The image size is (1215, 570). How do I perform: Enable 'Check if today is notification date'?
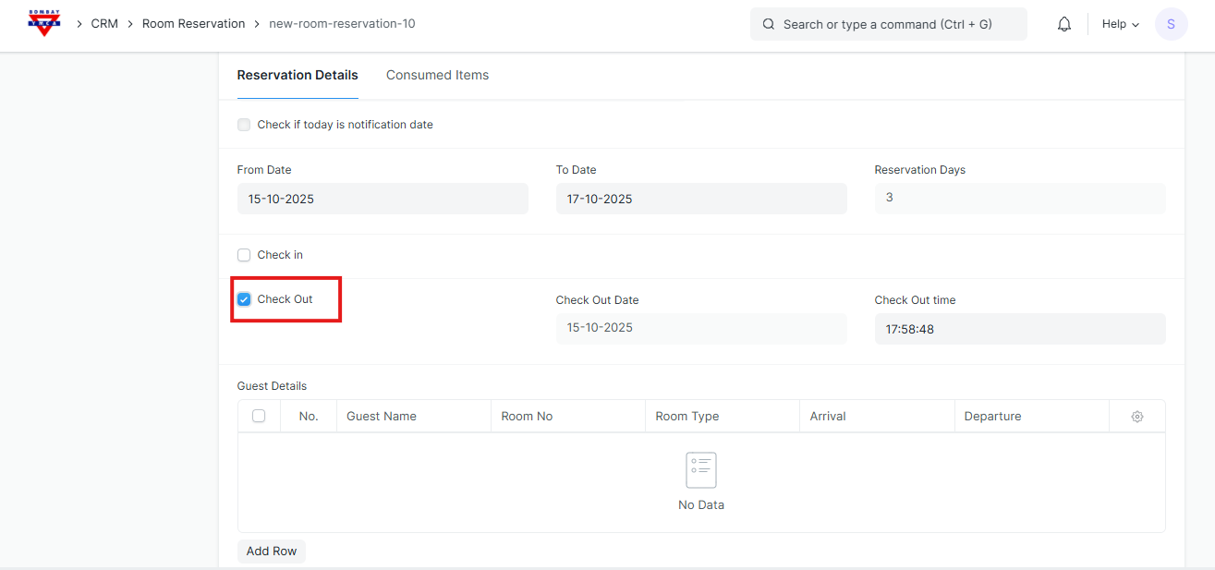[x=244, y=125]
